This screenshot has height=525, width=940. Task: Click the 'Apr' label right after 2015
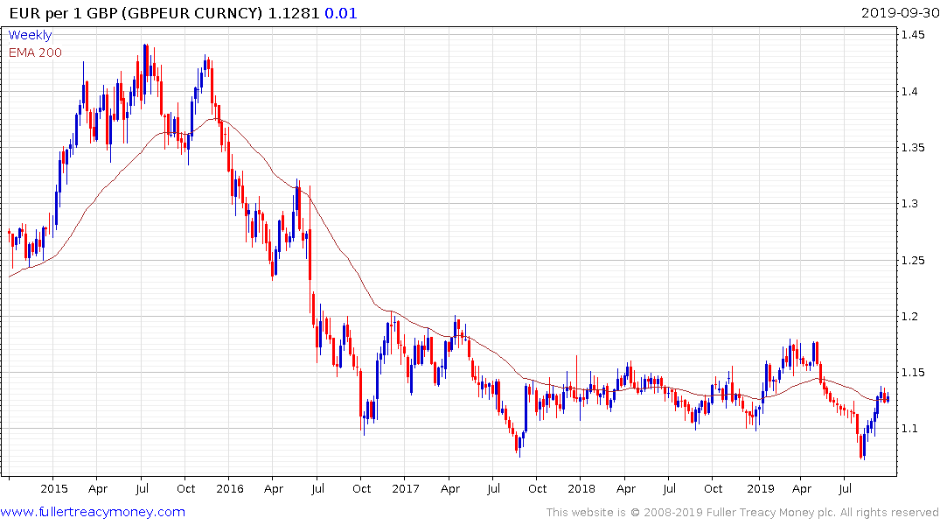click(x=98, y=488)
